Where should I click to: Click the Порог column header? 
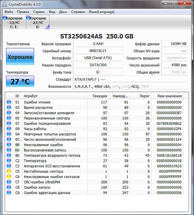pyautogui.click(x=141, y=96)
